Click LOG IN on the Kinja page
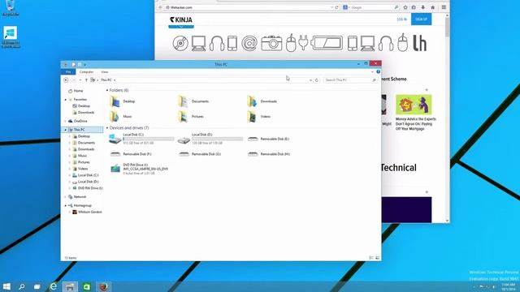520x292 pixels. click(x=401, y=19)
